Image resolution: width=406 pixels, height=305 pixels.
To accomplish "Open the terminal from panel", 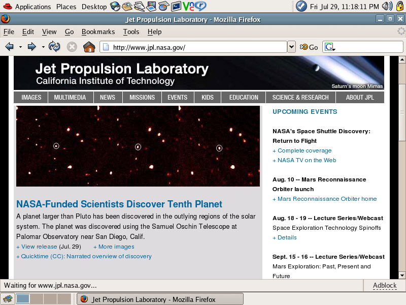I will point(176,6).
